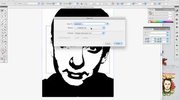Select the Column Graph tool
179x100 pixels.
pyautogui.click(x=5, y=41)
